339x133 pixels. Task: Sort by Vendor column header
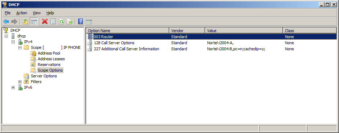pos(187,31)
